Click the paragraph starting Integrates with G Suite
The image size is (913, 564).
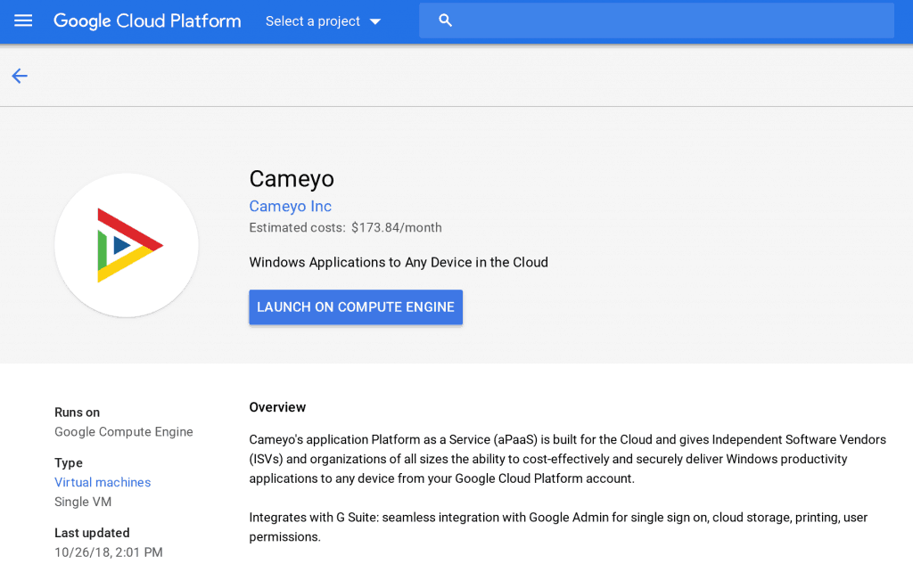coord(558,527)
